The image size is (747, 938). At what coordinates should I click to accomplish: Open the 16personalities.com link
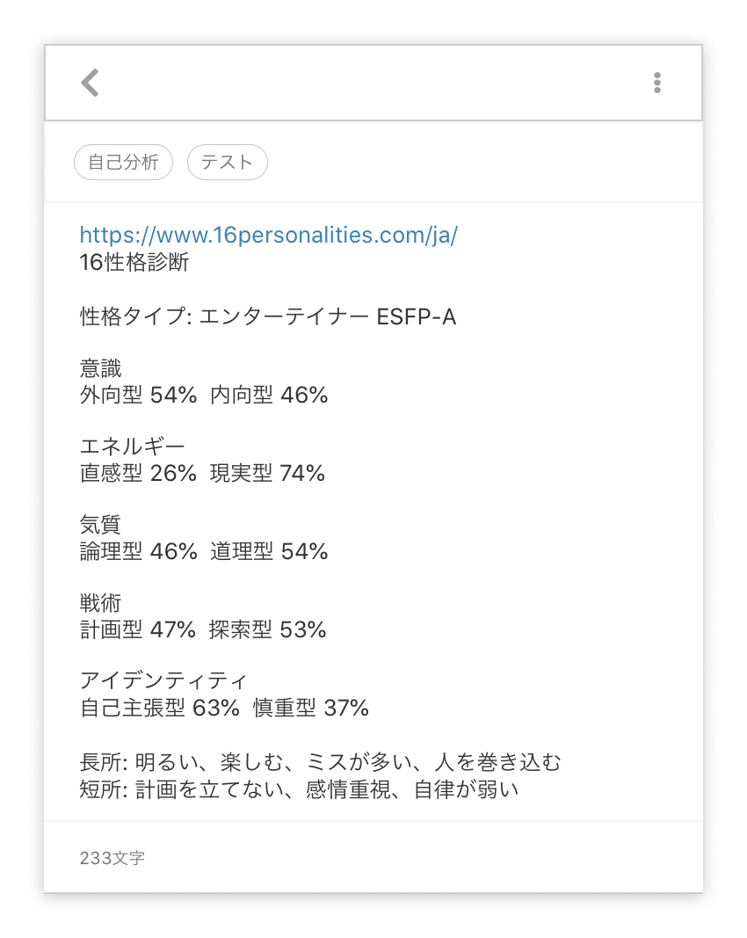269,235
